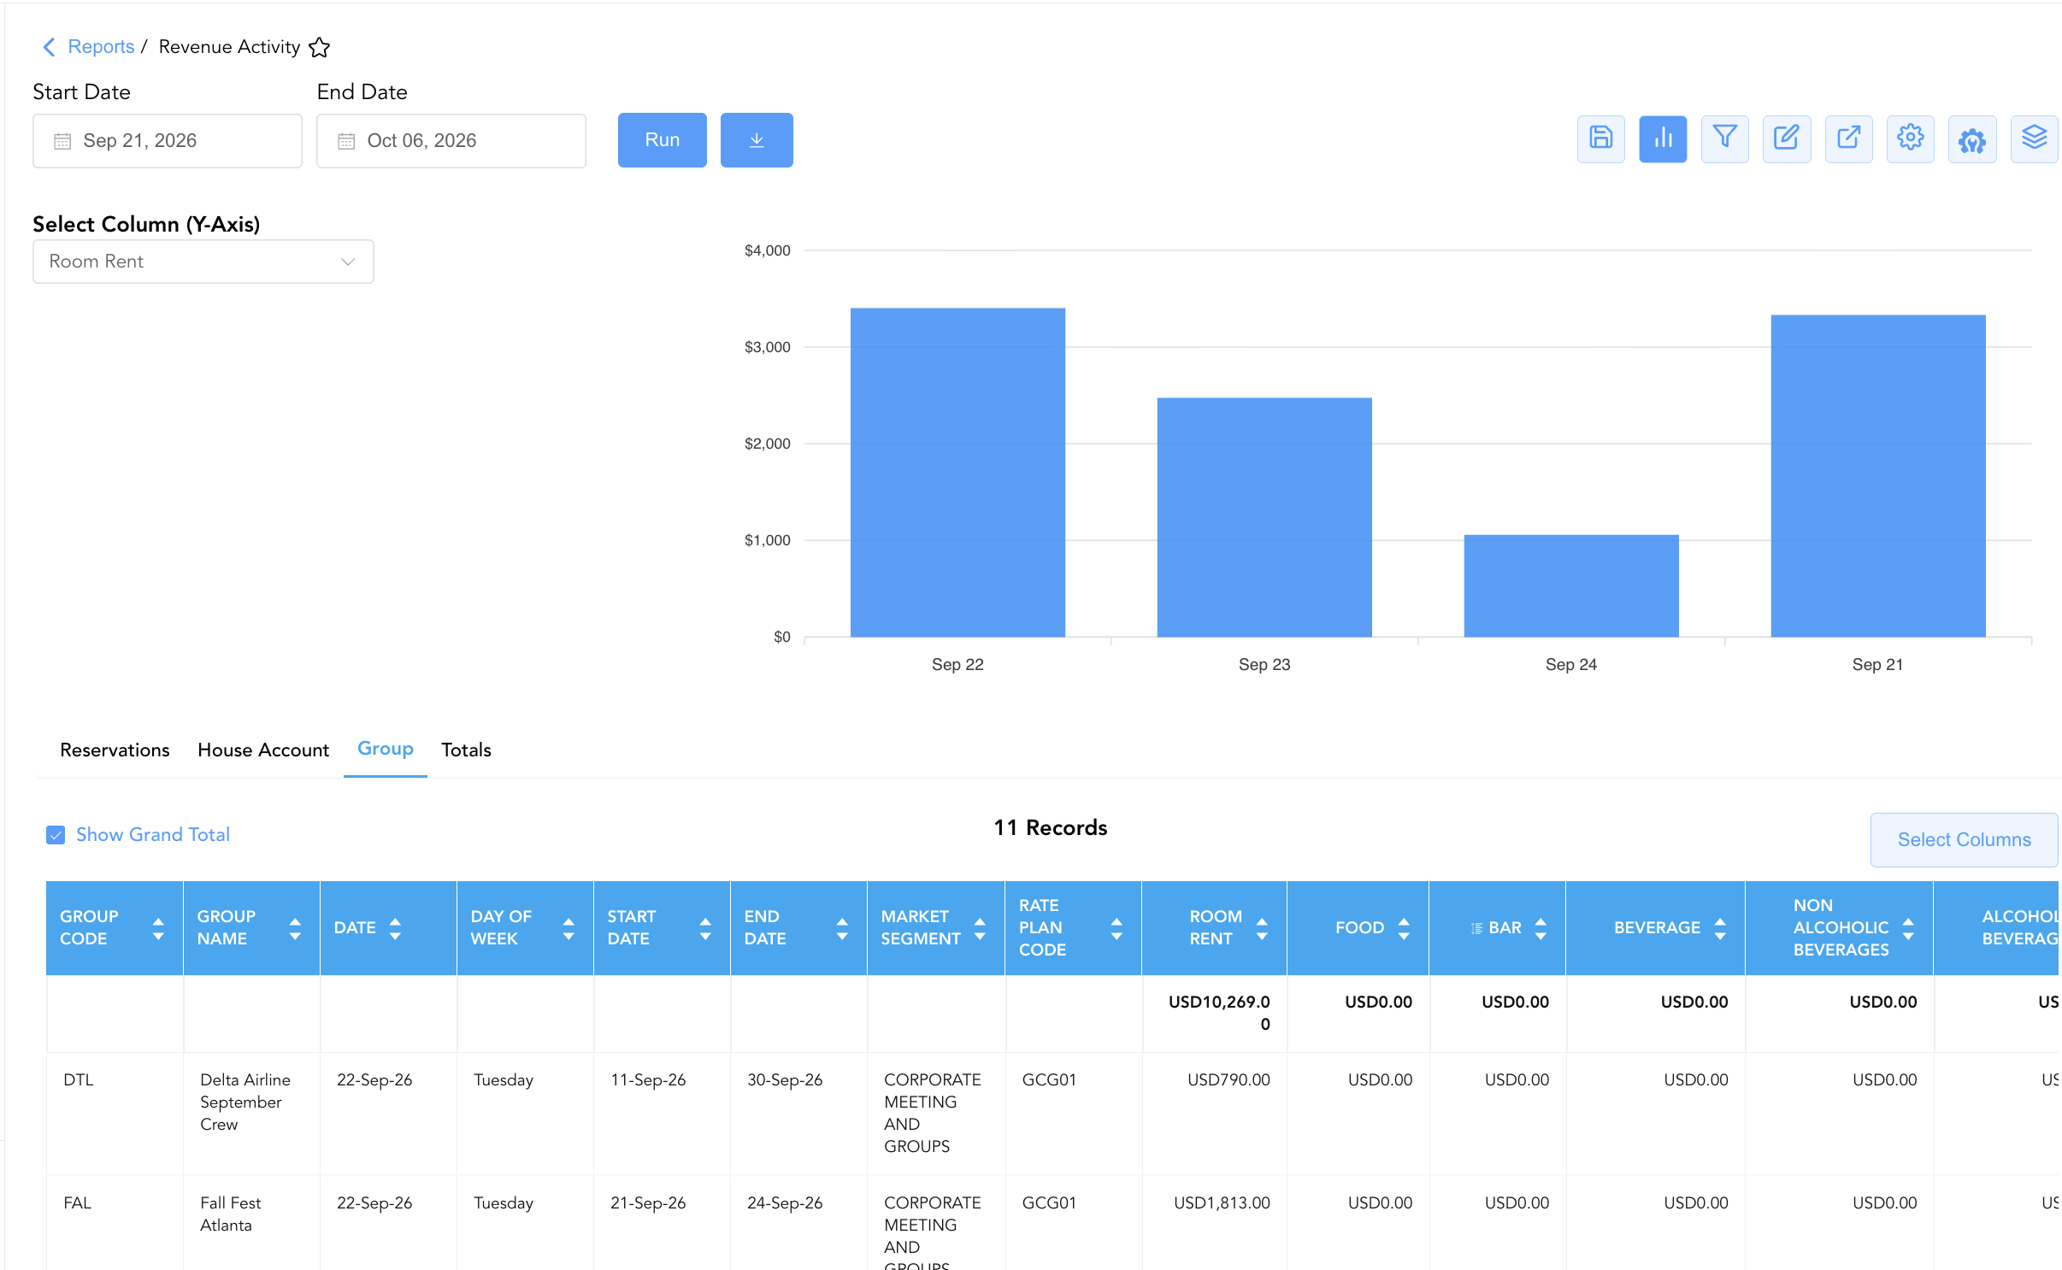Click the USD1,813.00 room rent value
The height and width of the screenshot is (1270, 2062).
(x=1222, y=1202)
